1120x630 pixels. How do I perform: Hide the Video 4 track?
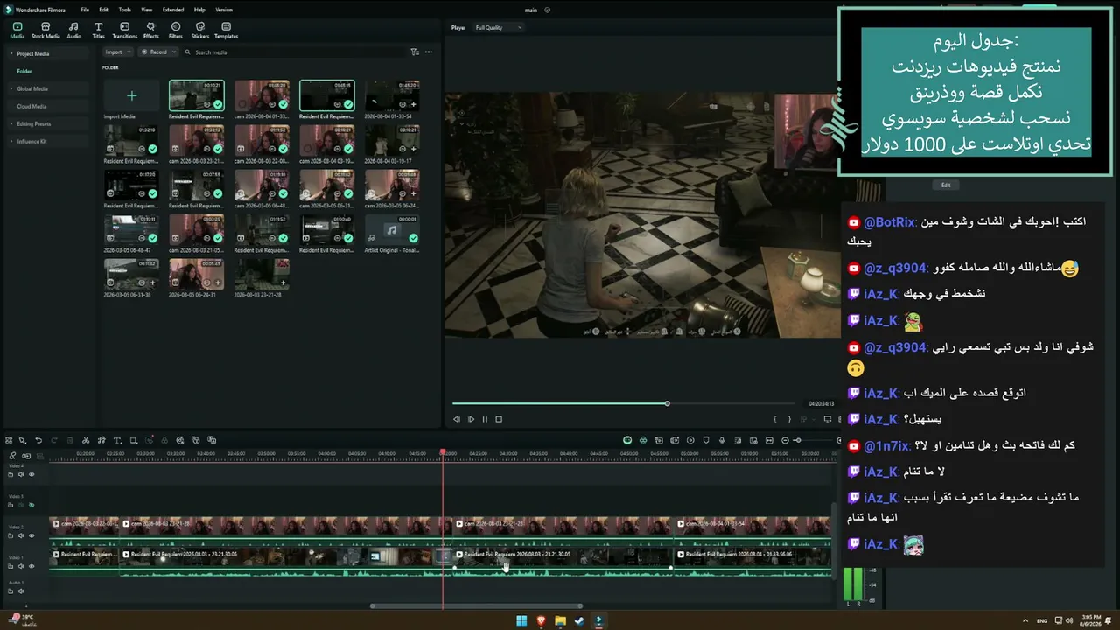click(x=31, y=474)
